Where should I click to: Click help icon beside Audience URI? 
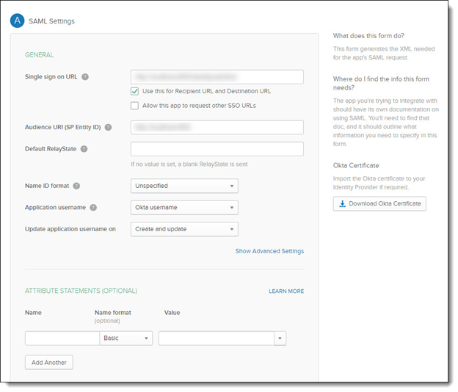point(109,128)
